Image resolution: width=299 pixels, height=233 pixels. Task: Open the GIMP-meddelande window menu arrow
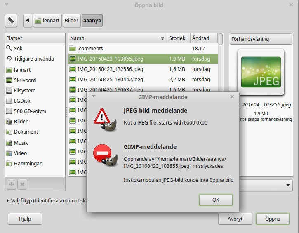tap(94, 96)
